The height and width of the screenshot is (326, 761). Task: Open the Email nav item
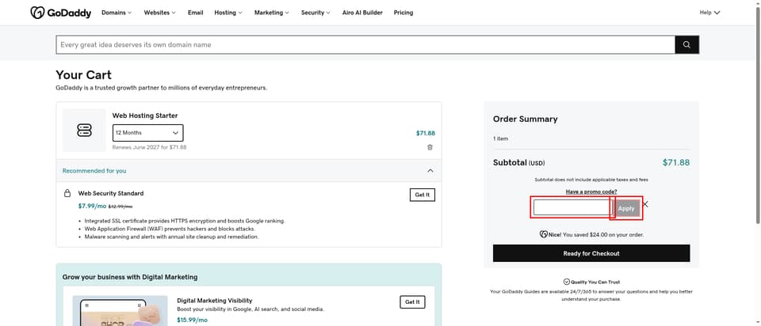pos(196,13)
